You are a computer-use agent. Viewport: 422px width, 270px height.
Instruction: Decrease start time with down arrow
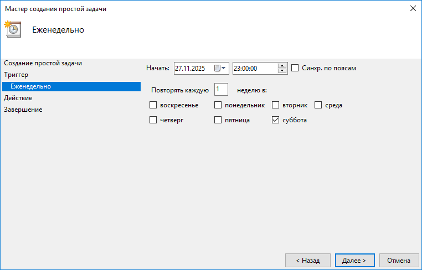coord(282,71)
